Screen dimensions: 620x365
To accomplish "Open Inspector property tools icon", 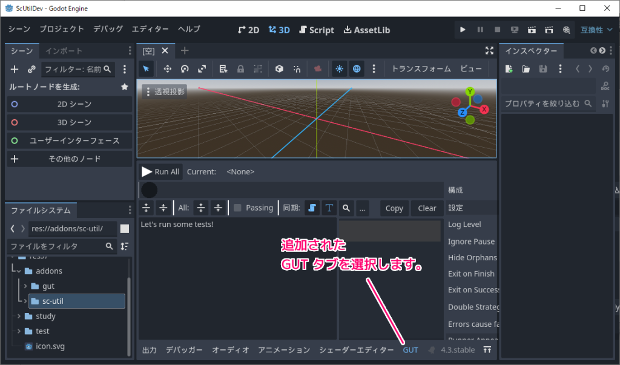I will pyautogui.click(x=605, y=104).
